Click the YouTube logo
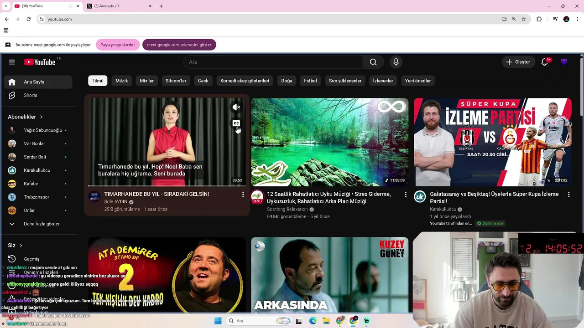The height and width of the screenshot is (328, 584). coord(40,62)
